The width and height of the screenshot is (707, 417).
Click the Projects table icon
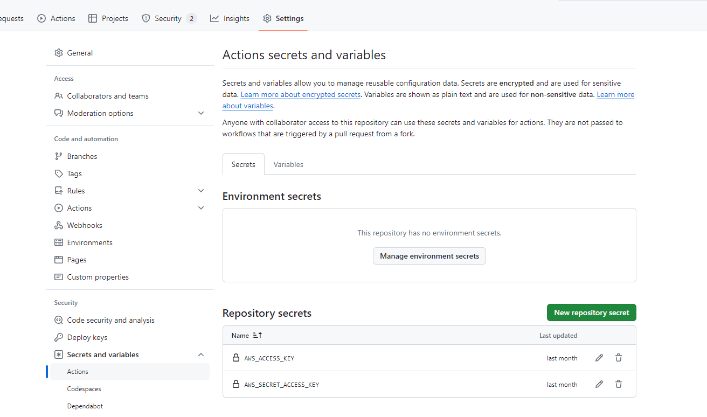(x=93, y=18)
